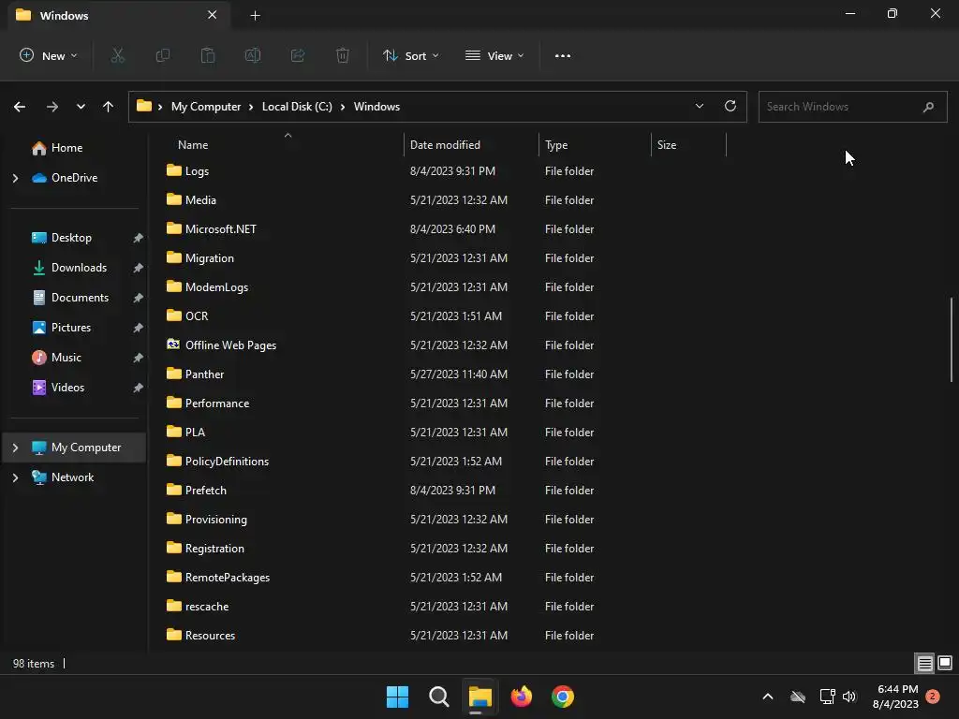Sort by the Name column header
The image size is (959, 719).
[x=193, y=145]
